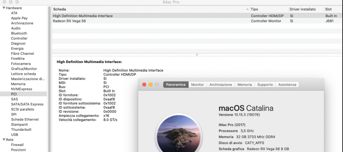Open Thunderbolt sidebar entry
This screenshot has width=343, height=152.
[x=21, y=129]
